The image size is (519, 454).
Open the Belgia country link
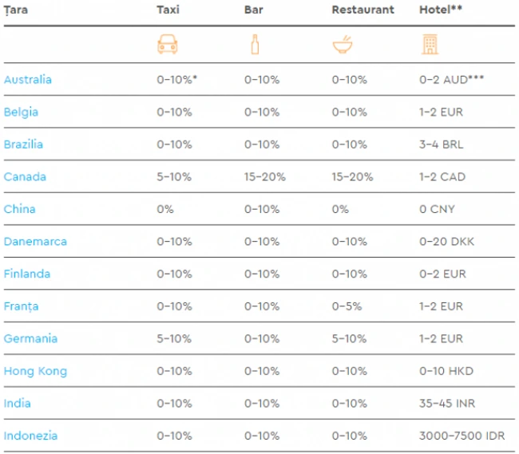(21, 112)
